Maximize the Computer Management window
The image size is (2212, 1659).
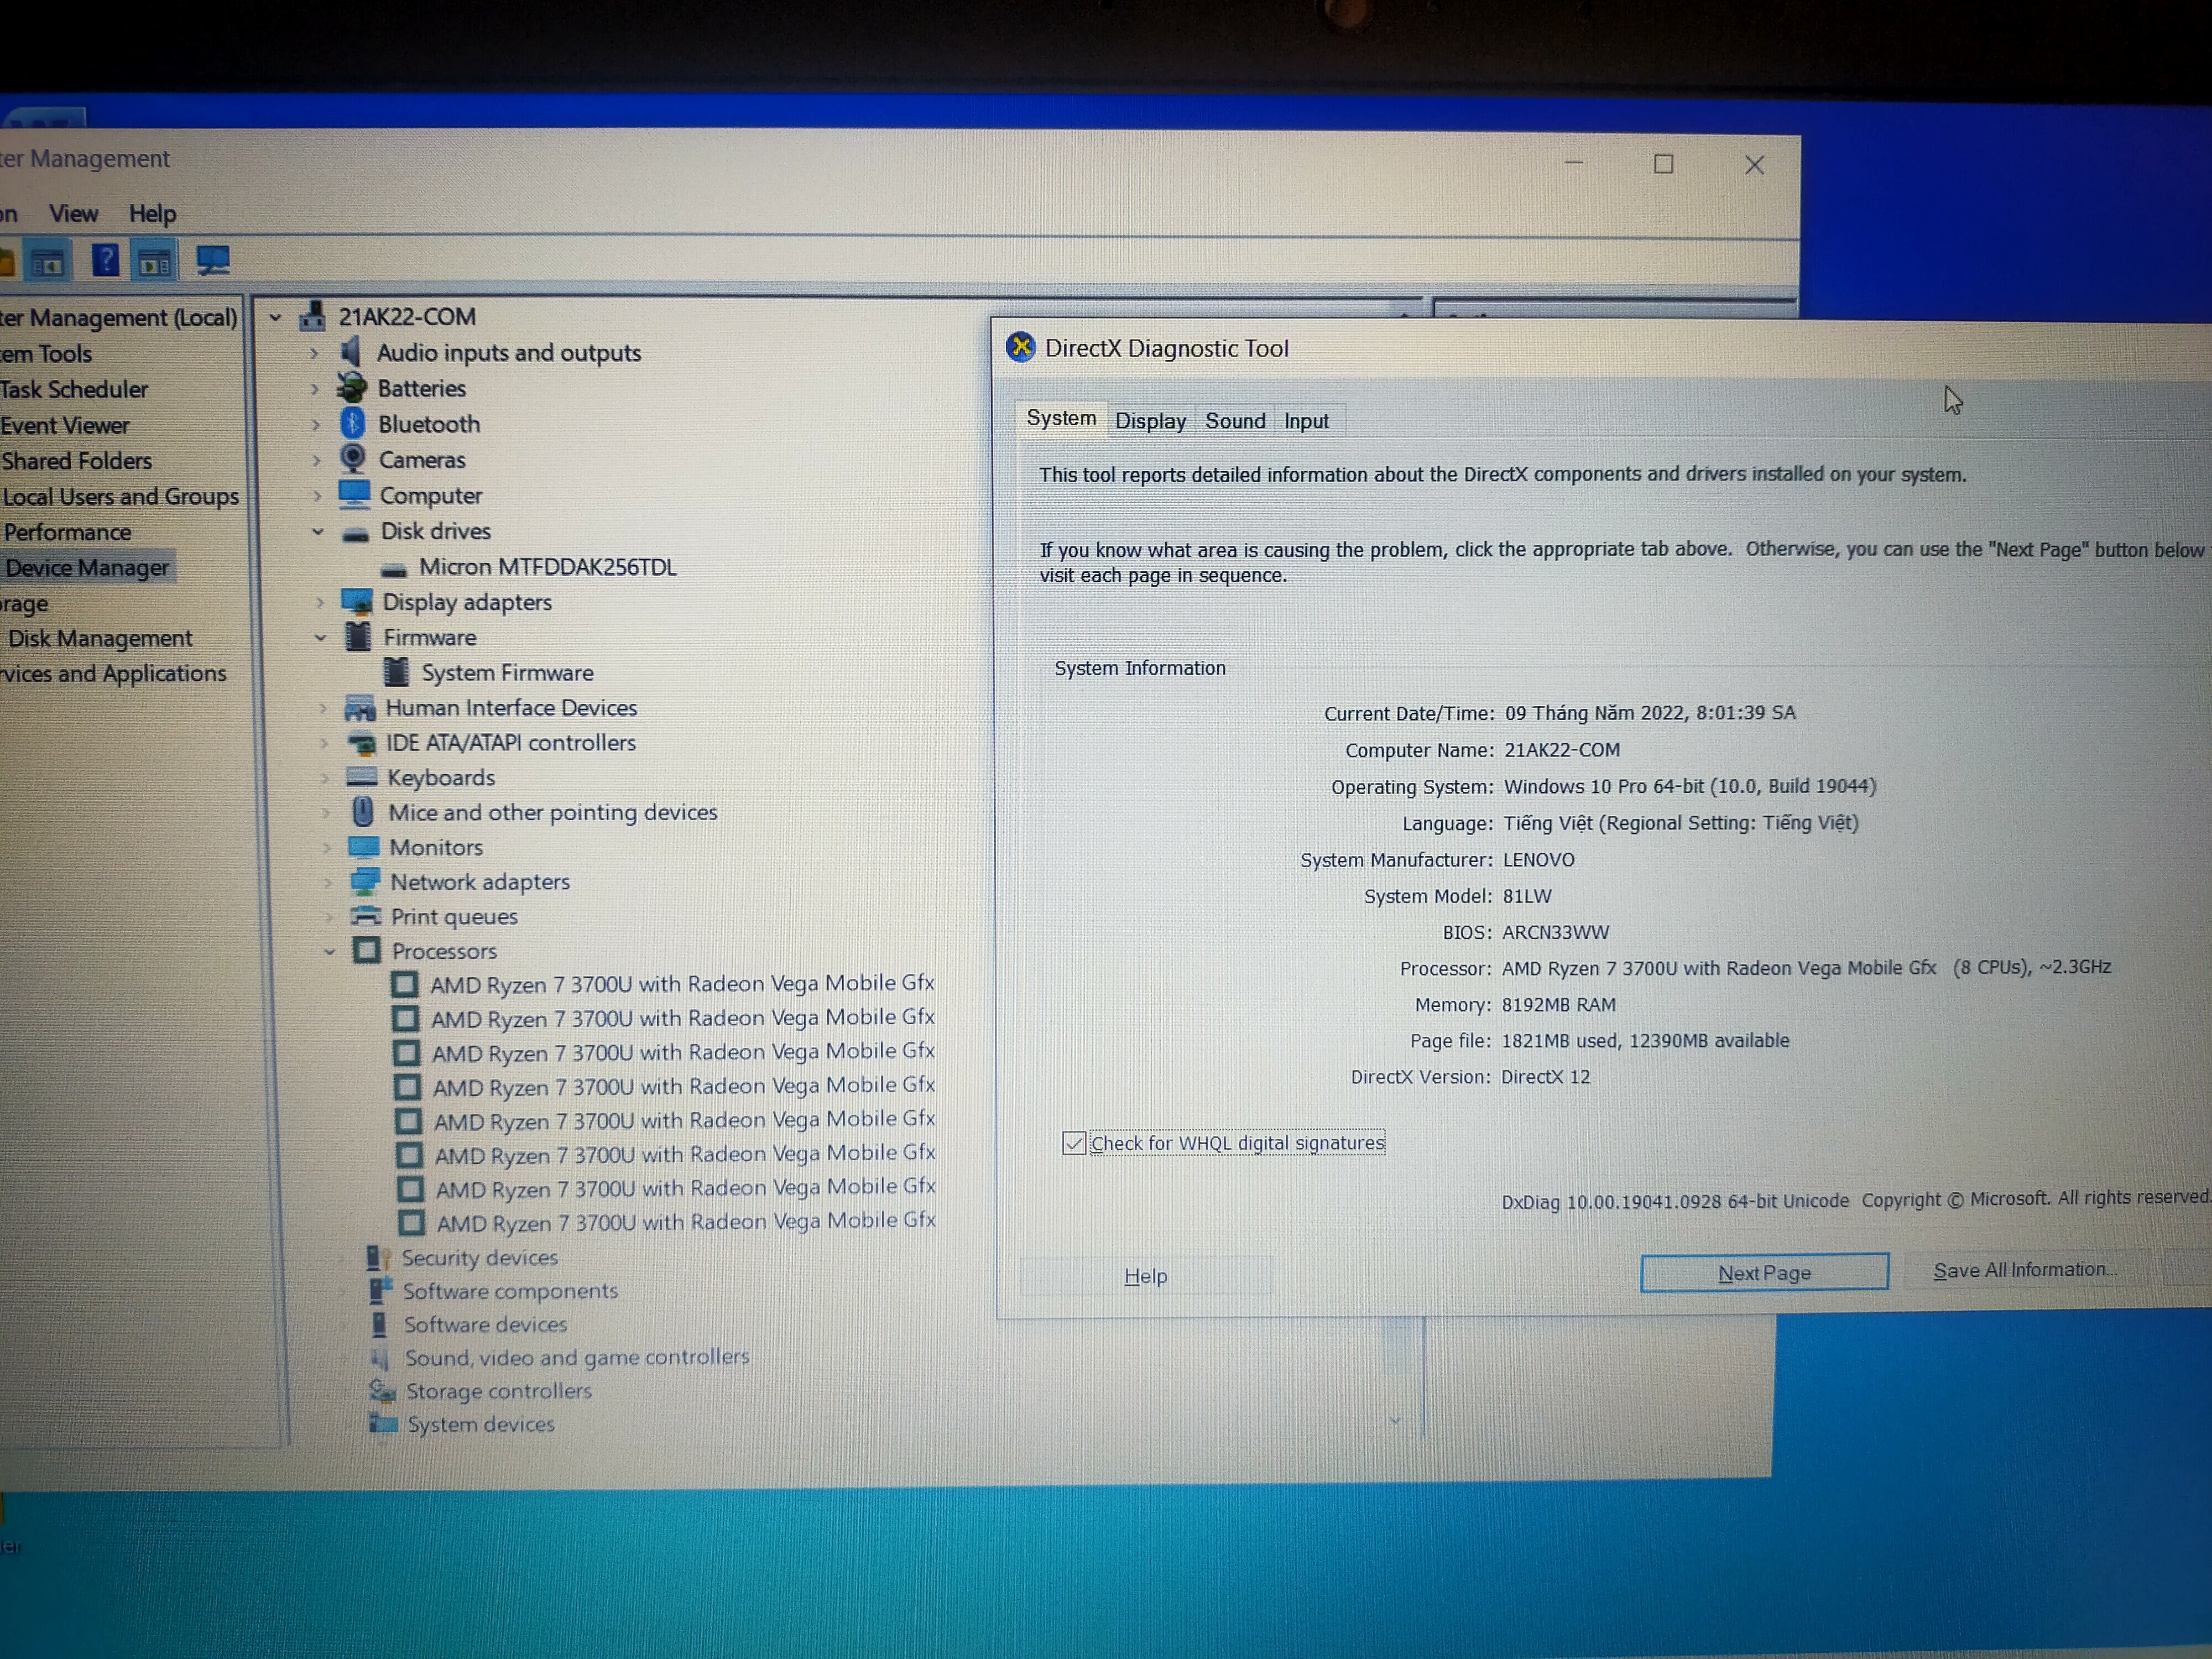click(x=1663, y=164)
